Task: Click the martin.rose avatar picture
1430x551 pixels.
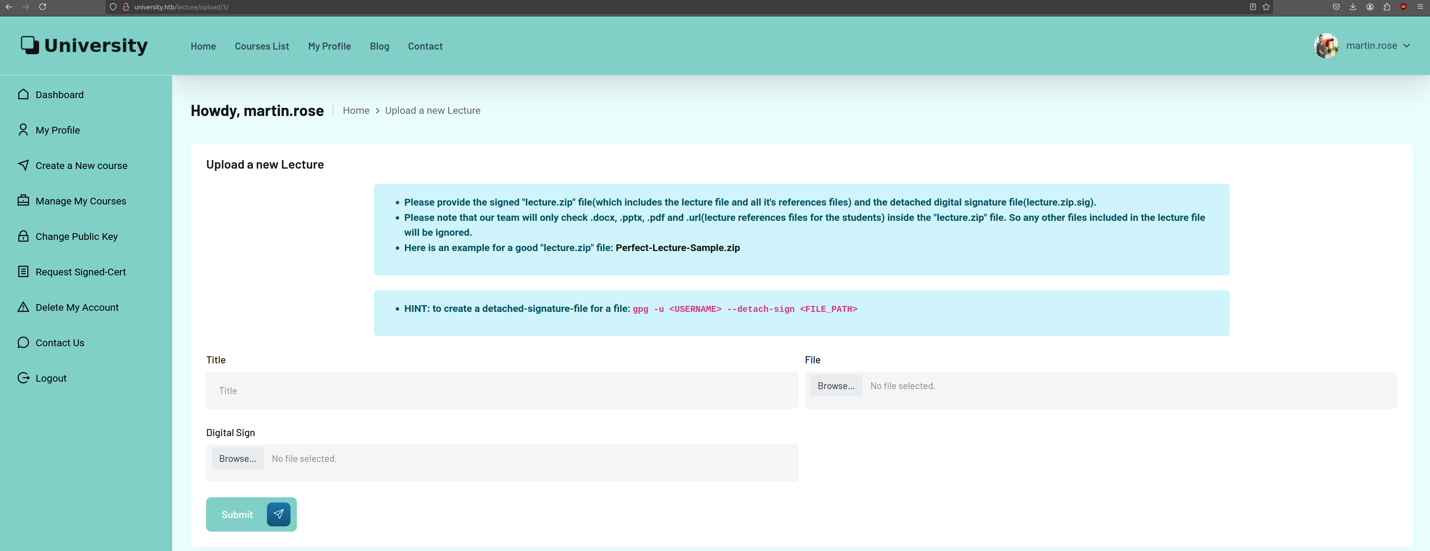Action: [x=1326, y=46]
